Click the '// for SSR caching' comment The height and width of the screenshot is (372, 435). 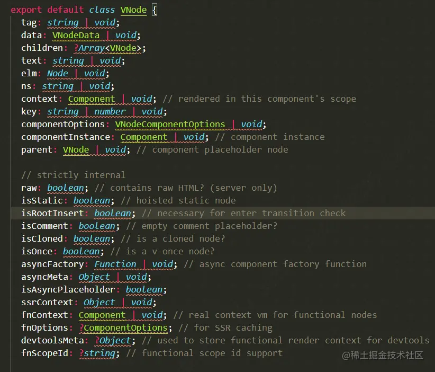225,328
